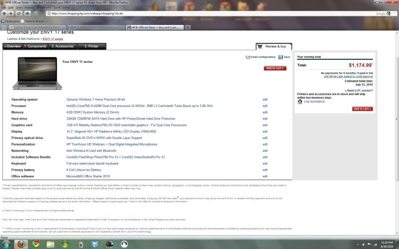The width and height of the screenshot is (399, 249).
Task: Edit the Hard drive selection
Action: [x=265, y=119]
